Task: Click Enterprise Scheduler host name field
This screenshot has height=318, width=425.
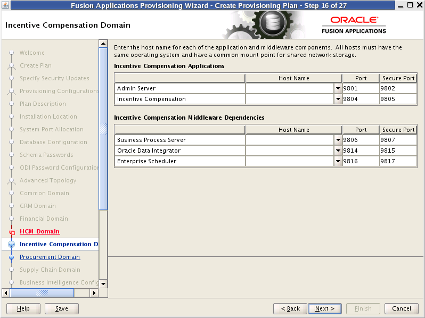Action: [290, 161]
